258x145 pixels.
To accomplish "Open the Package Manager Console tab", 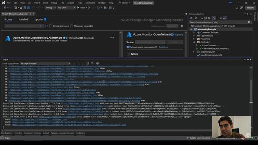I will 62,133.
